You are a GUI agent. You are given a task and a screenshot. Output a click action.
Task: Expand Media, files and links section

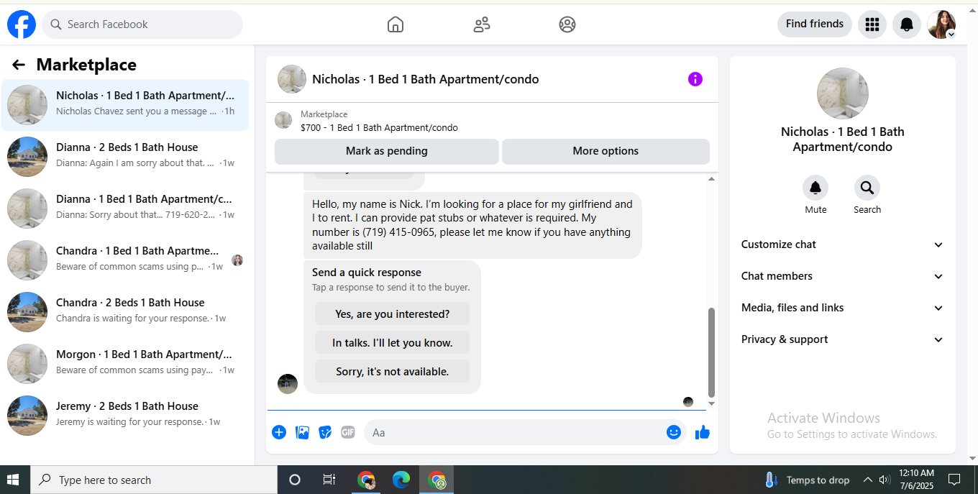tap(842, 308)
